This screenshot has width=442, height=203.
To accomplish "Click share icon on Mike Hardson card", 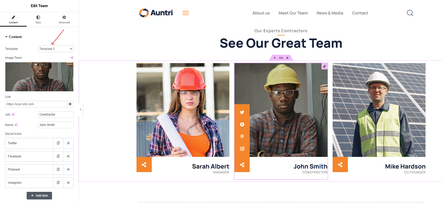I will coord(340,165).
